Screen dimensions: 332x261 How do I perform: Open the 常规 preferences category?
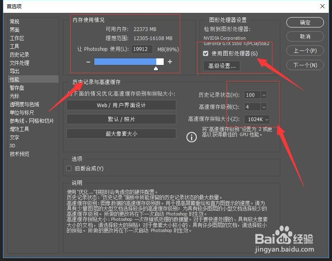pyautogui.click(x=14, y=22)
